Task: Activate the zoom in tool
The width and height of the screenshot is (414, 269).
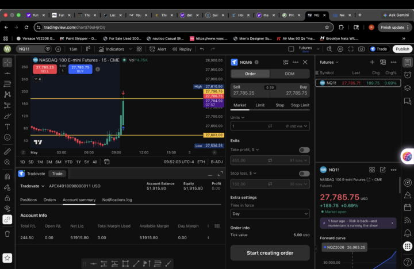Action: pos(7,162)
